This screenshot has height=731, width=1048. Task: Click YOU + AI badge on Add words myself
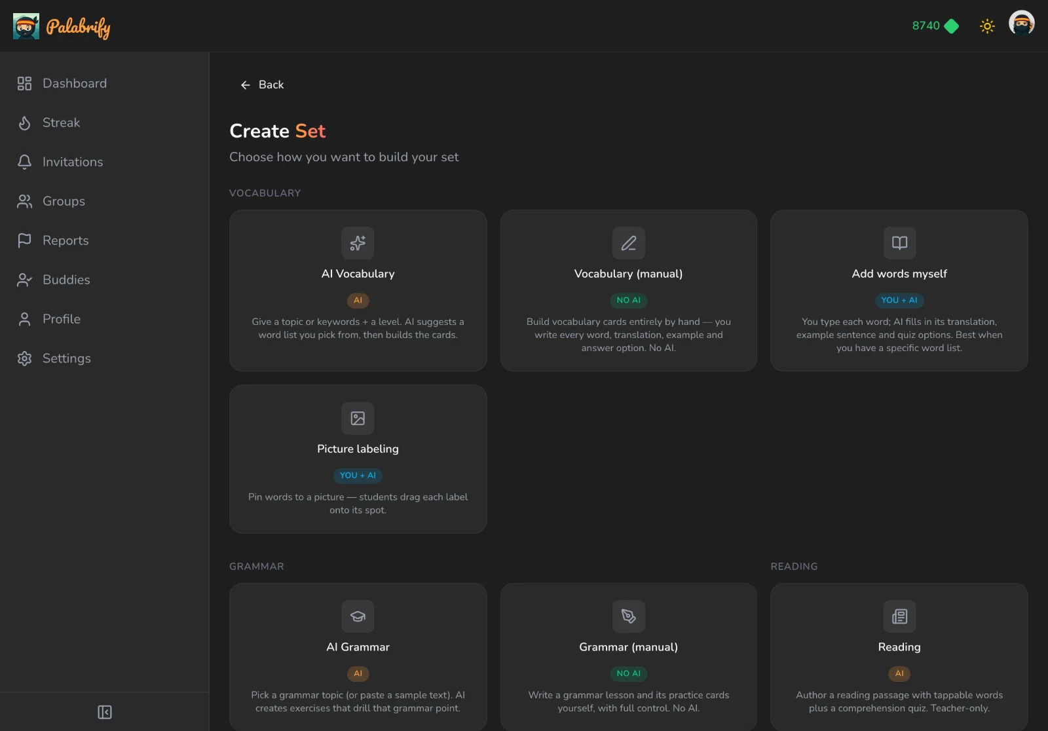(x=899, y=300)
